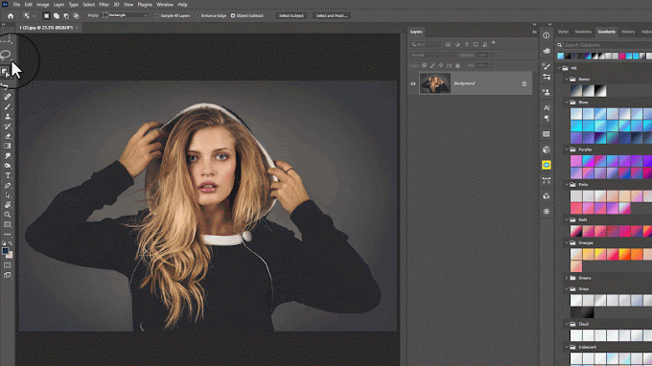The height and width of the screenshot is (366, 652).
Task: Change screen mode icon in toolbar
Action: click(8, 275)
